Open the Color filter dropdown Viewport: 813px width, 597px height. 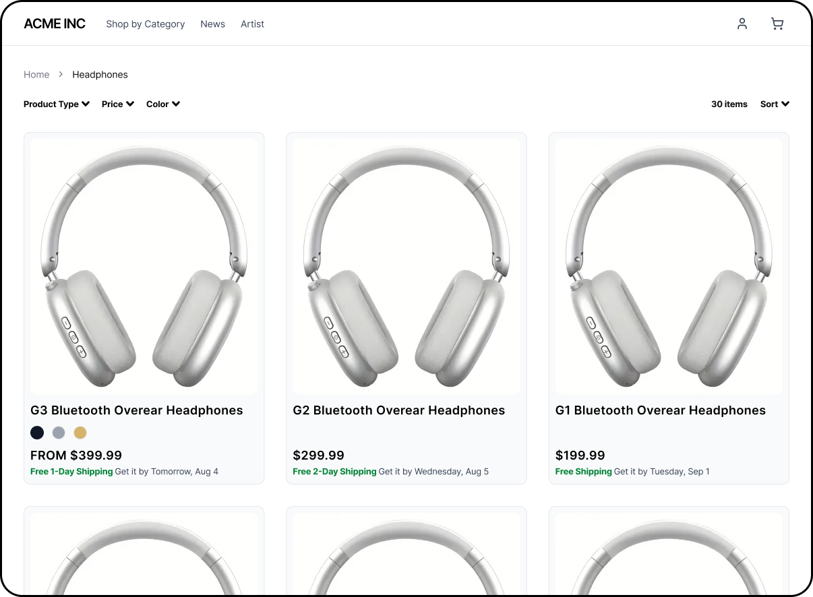click(163, 104)
